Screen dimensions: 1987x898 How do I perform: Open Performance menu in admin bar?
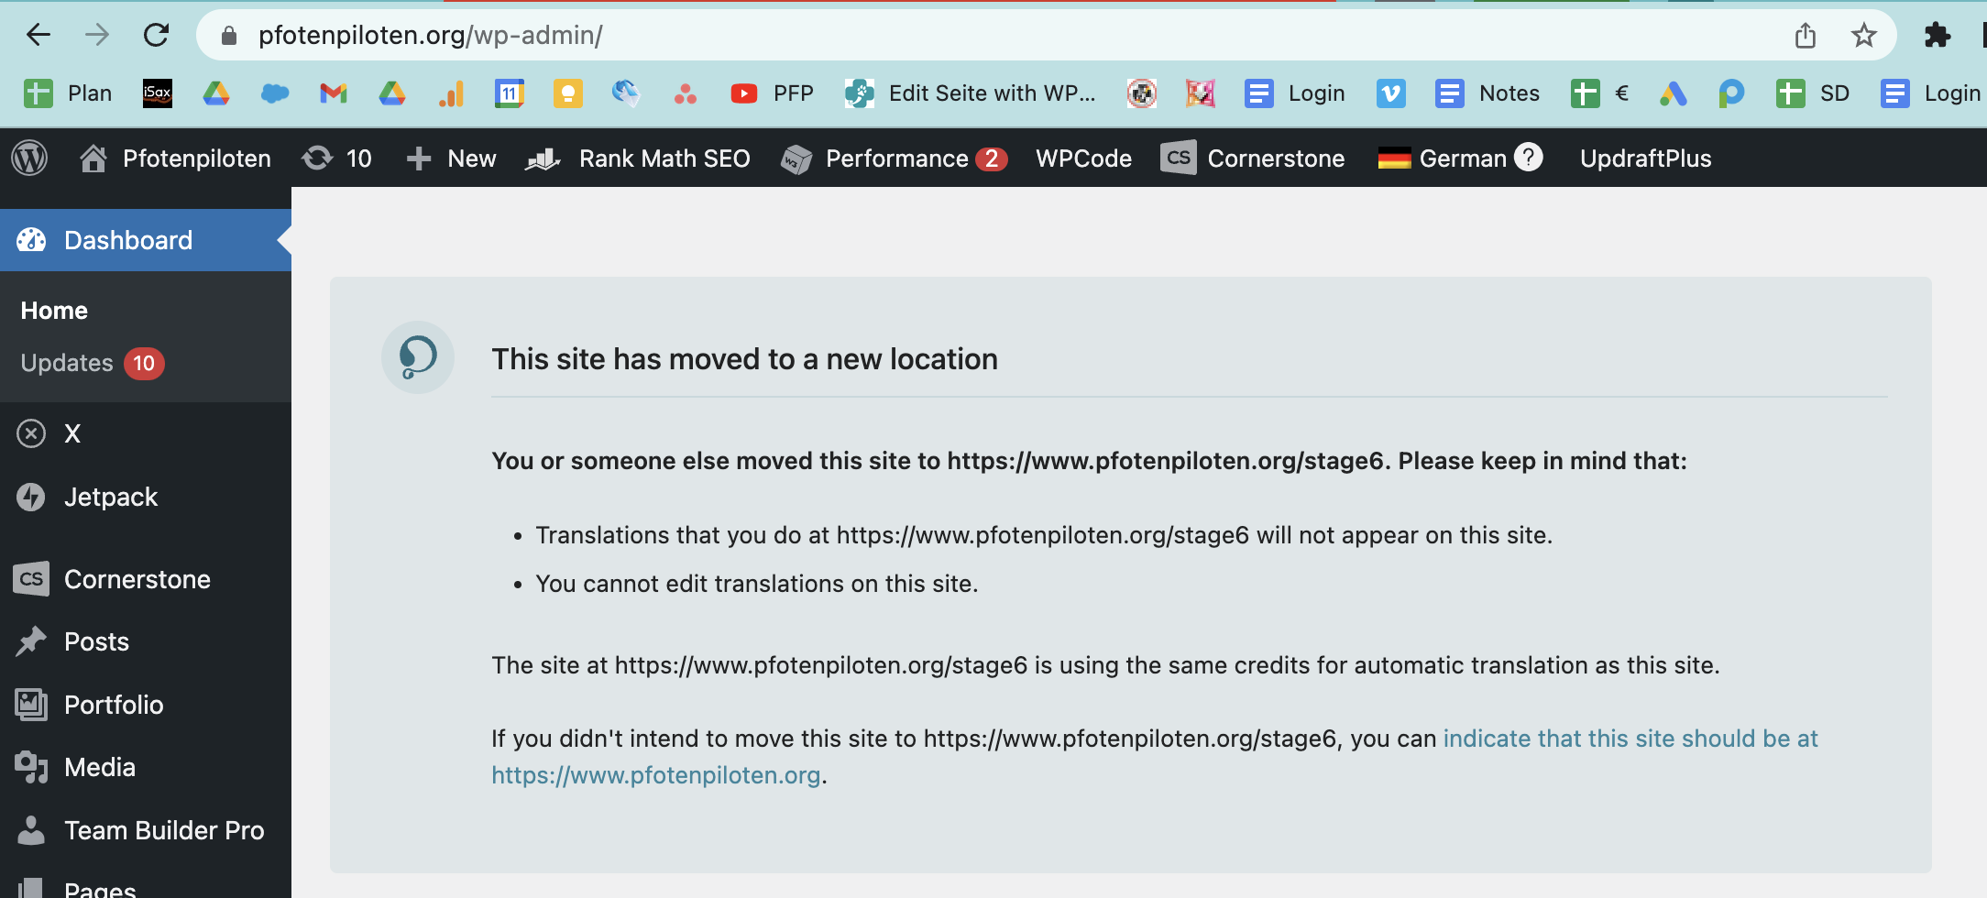(x=894, y=159)
